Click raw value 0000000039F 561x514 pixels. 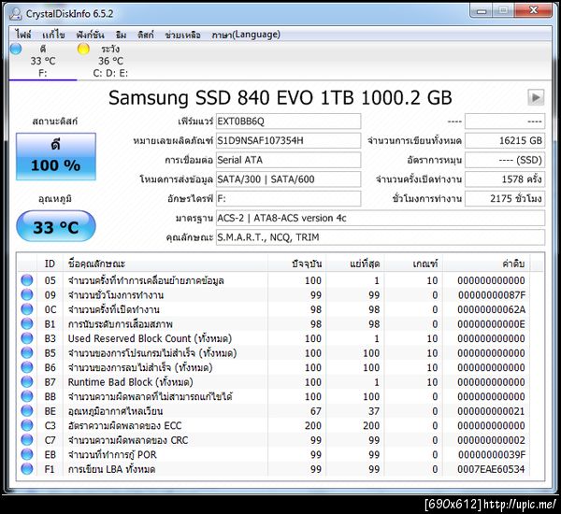(x=492, y=454)
